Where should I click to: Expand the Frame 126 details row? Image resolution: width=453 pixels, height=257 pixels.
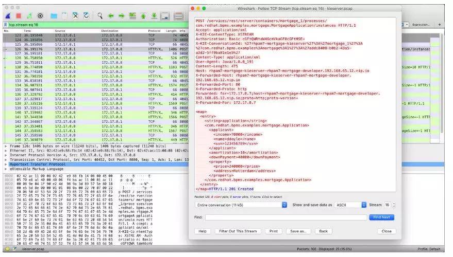[x=6, y=146]
